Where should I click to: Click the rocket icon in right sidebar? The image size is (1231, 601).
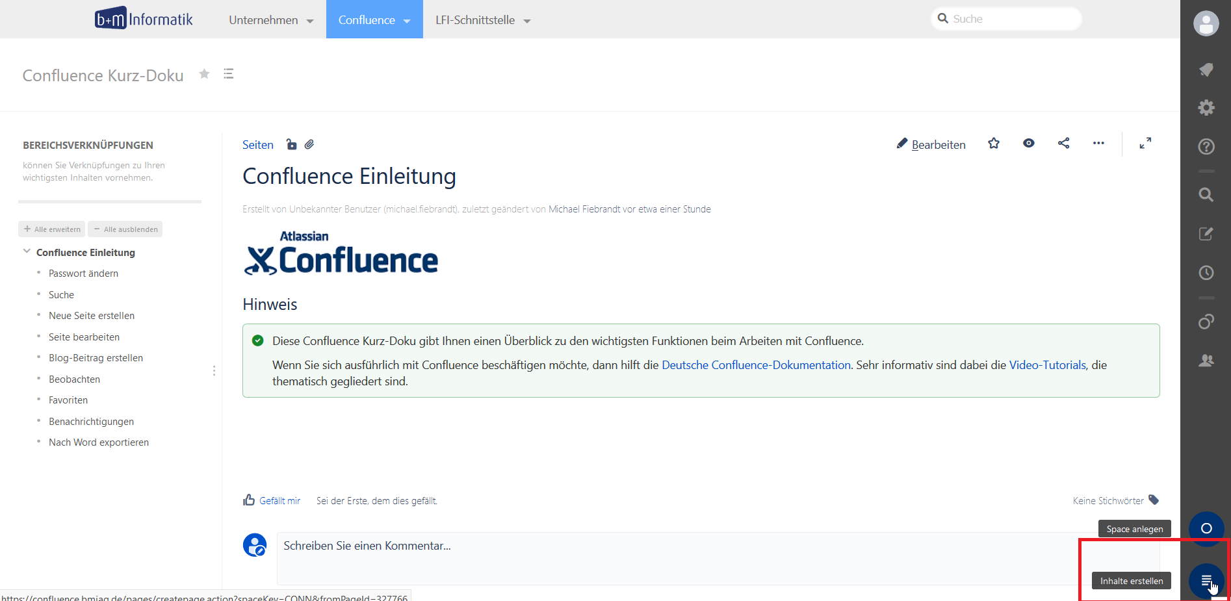click(x=1206, y=70)
